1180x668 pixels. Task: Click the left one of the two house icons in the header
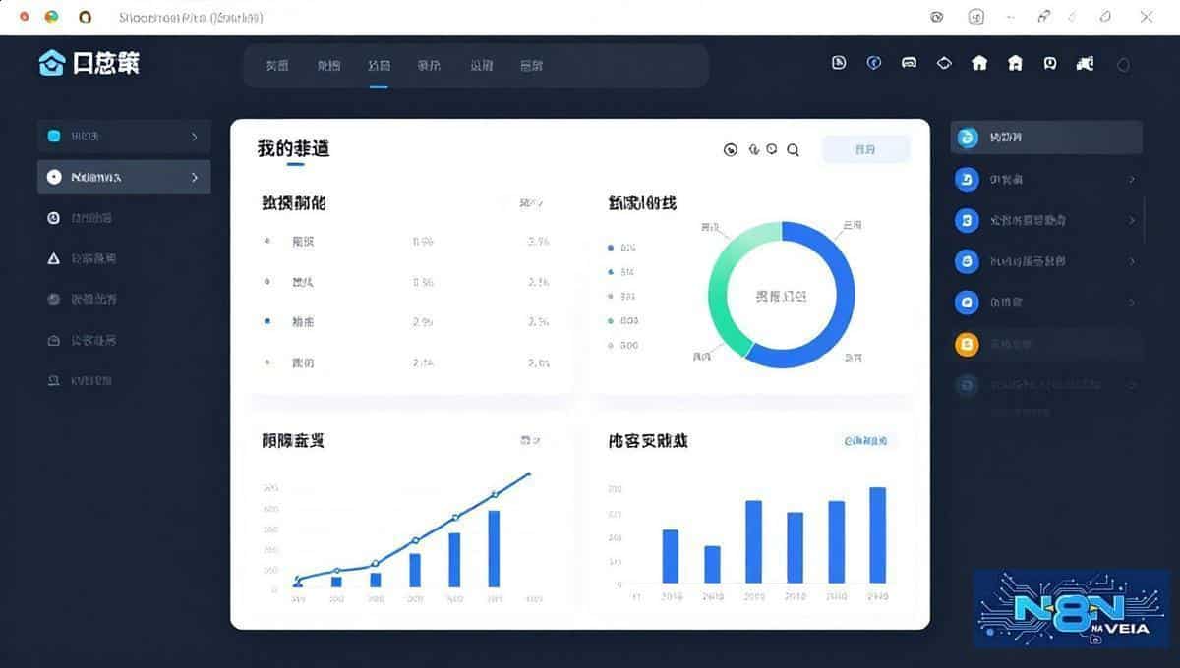(979, 63)
